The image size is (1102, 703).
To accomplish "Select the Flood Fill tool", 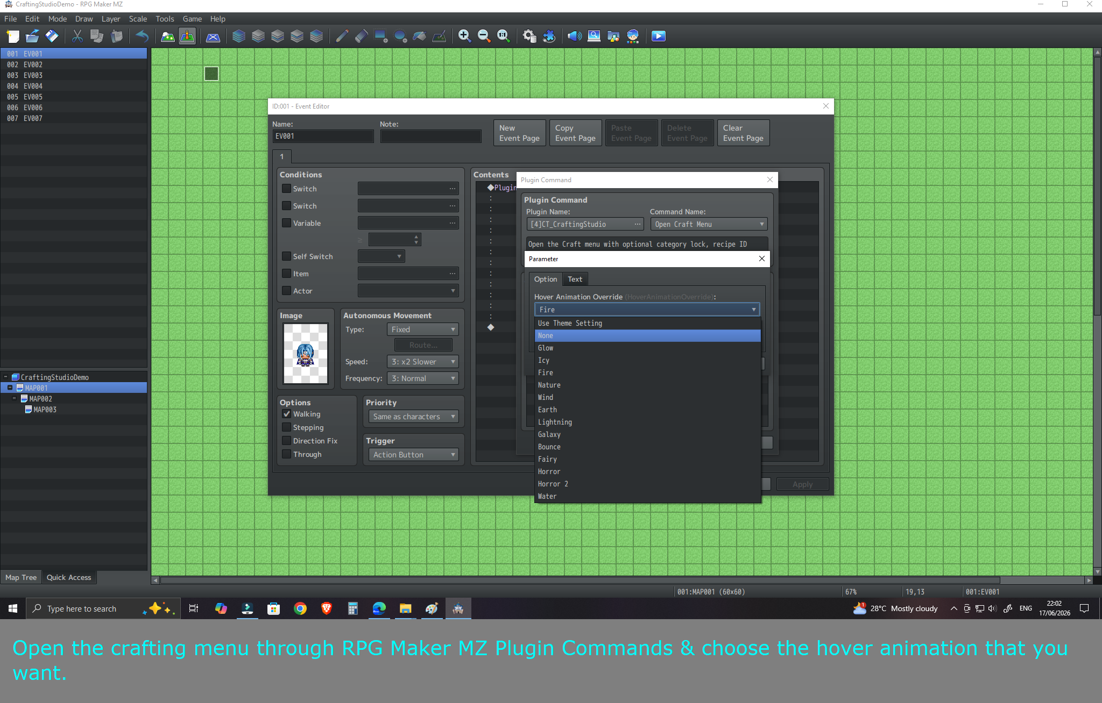I will (420, 36).
